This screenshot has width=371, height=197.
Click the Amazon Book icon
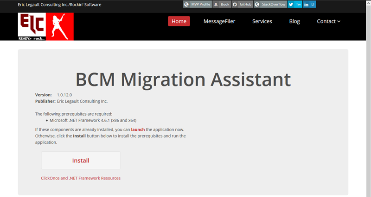(216, 4)
